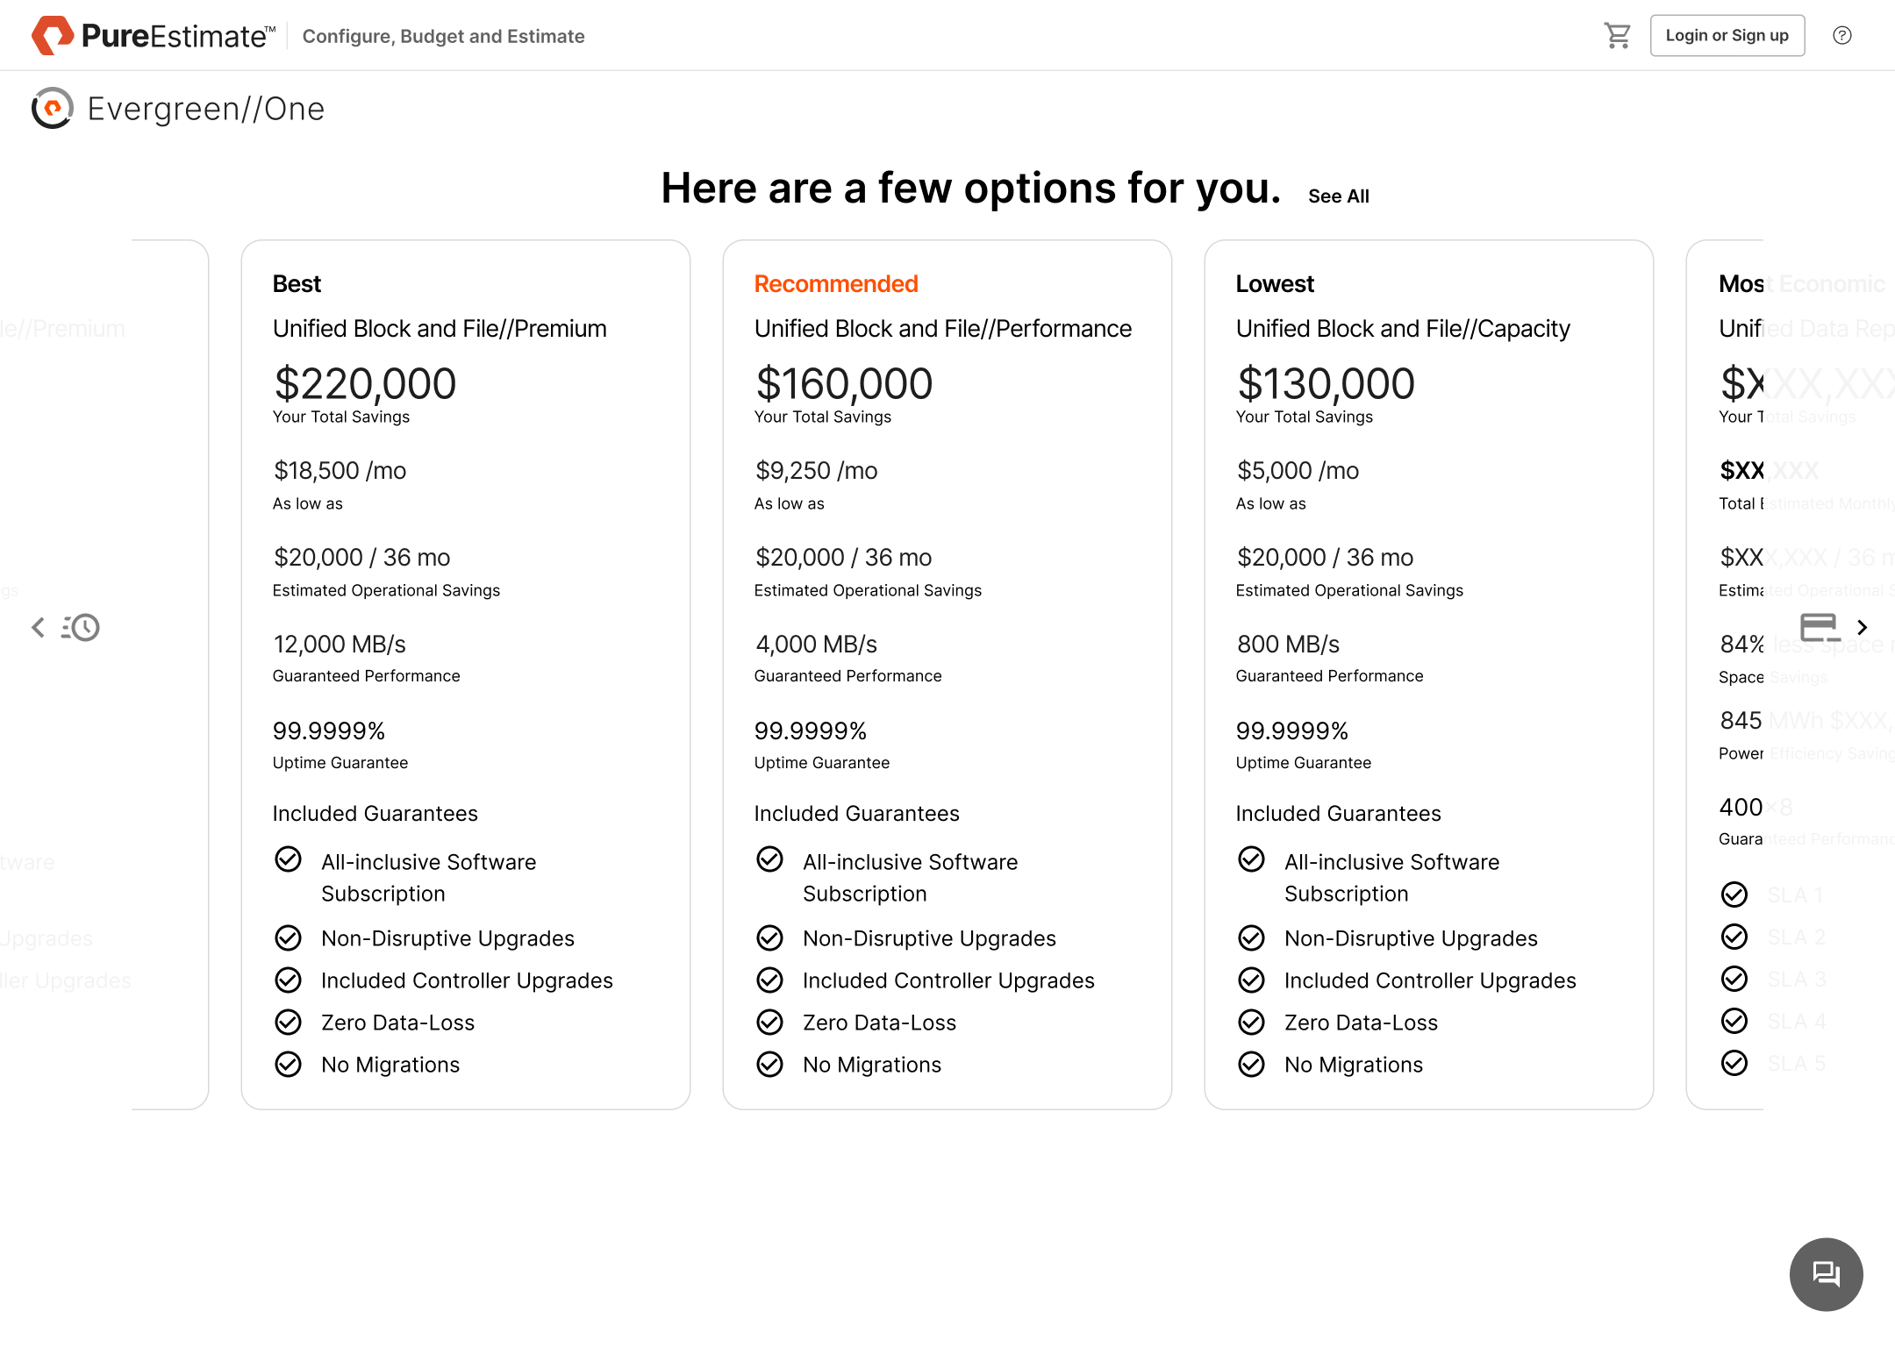
Task: Toggle SLA 1 checkmark in Most Economic card
Action: (1734, 894)
